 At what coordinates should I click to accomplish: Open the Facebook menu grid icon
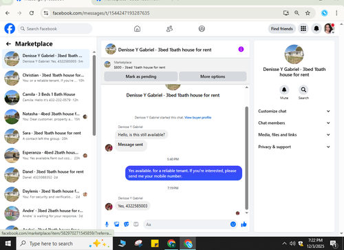click(303, 29)
